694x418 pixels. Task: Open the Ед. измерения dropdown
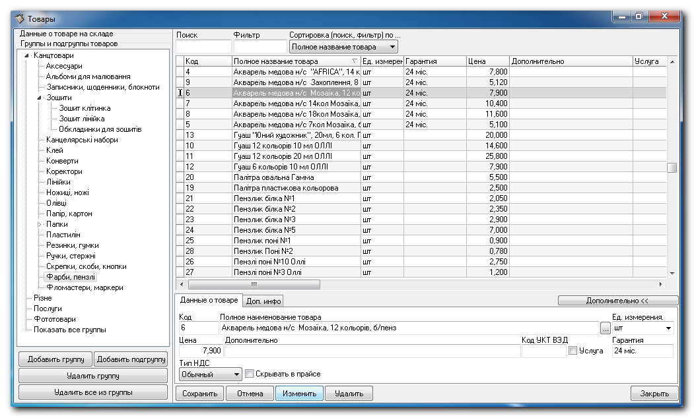pyautogui.click(x=668, y=328)
